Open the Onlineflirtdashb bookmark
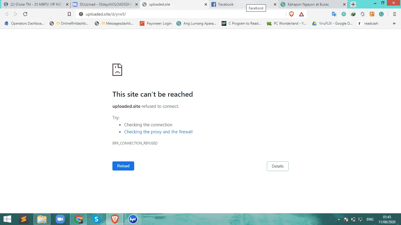401x225 pixels. (69, 23)
